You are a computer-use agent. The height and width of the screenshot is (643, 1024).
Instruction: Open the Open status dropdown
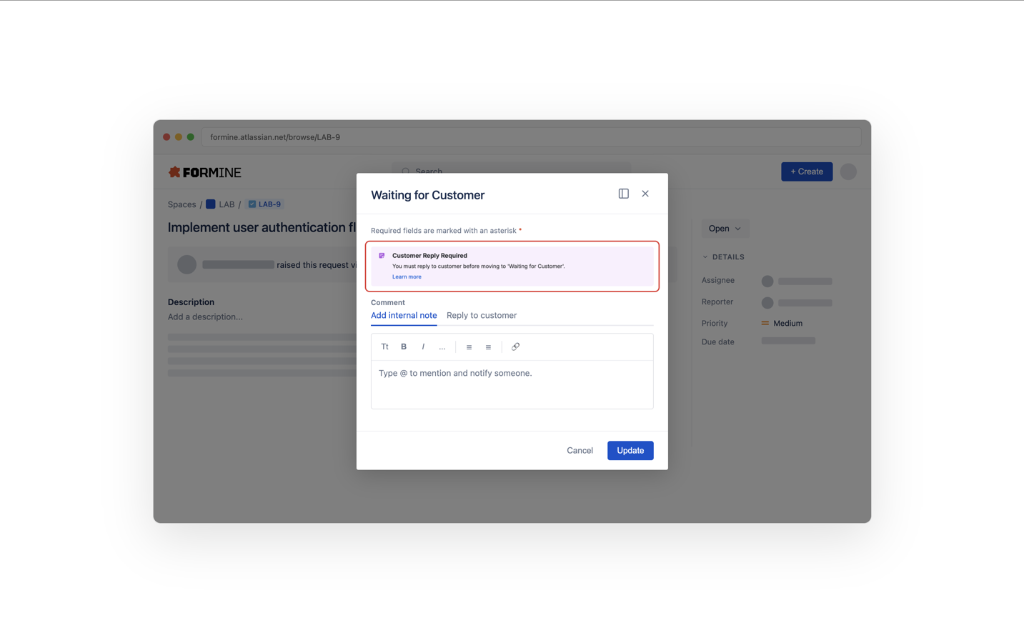pyautogui.click(x=725, y=229)
